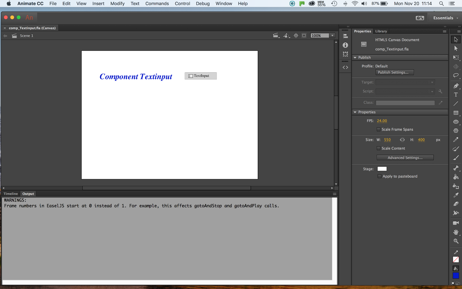The width and height of the screenshot is (462, 289).
Task: Open the Properties panel options menu
Action: pos(445,31)
